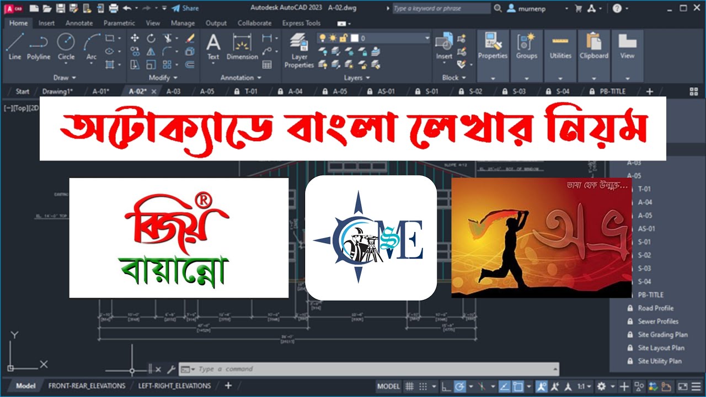706x397 pixels.
Task: Switch to the Insert ribbon tab
Action: [x=46, y=23]
